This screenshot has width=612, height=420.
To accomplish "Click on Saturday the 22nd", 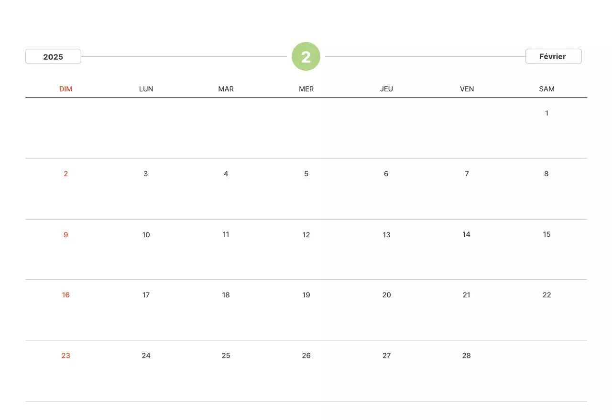I will (x=546, y=295).
